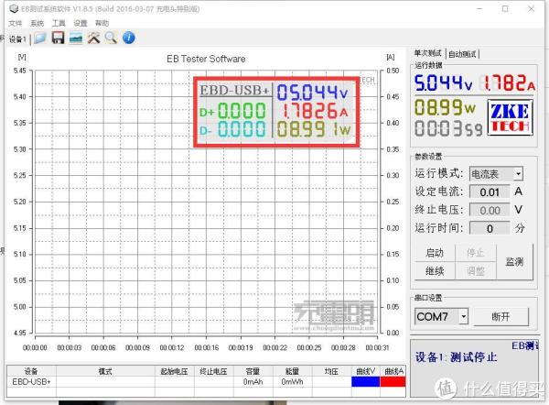
Task: Click the application icon in title bar
Action: coord(14,9)
